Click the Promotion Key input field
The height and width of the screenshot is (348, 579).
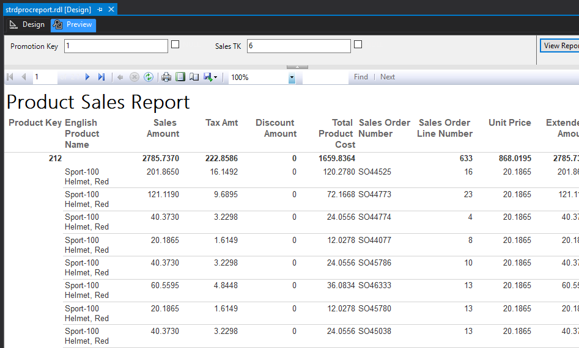click(116, 46)
